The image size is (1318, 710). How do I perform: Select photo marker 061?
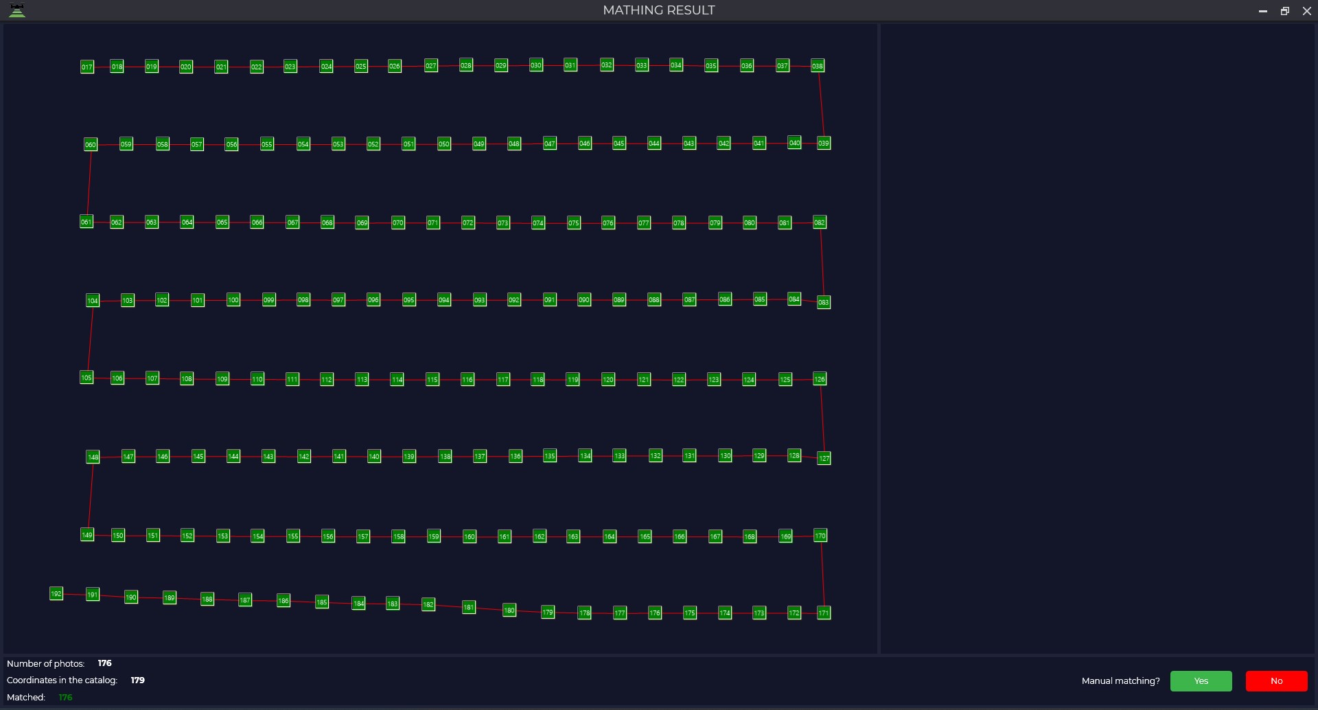point(86,222)
